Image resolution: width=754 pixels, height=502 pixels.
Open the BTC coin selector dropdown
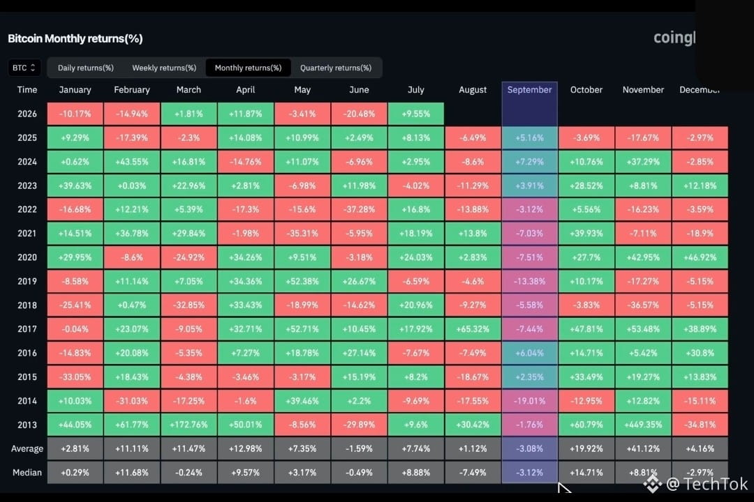pyautogui.click(x=24, y=68)
